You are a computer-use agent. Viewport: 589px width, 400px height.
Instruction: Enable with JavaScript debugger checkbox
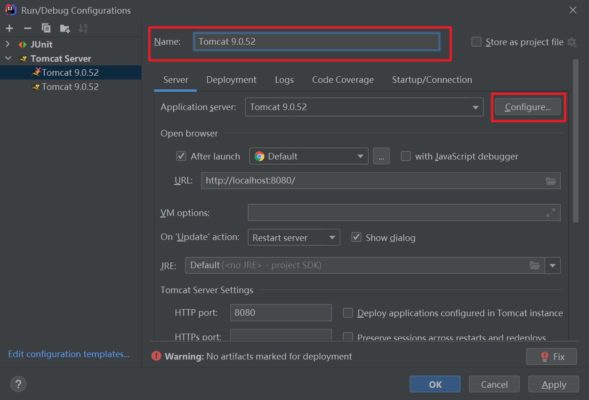coord(406,156)
